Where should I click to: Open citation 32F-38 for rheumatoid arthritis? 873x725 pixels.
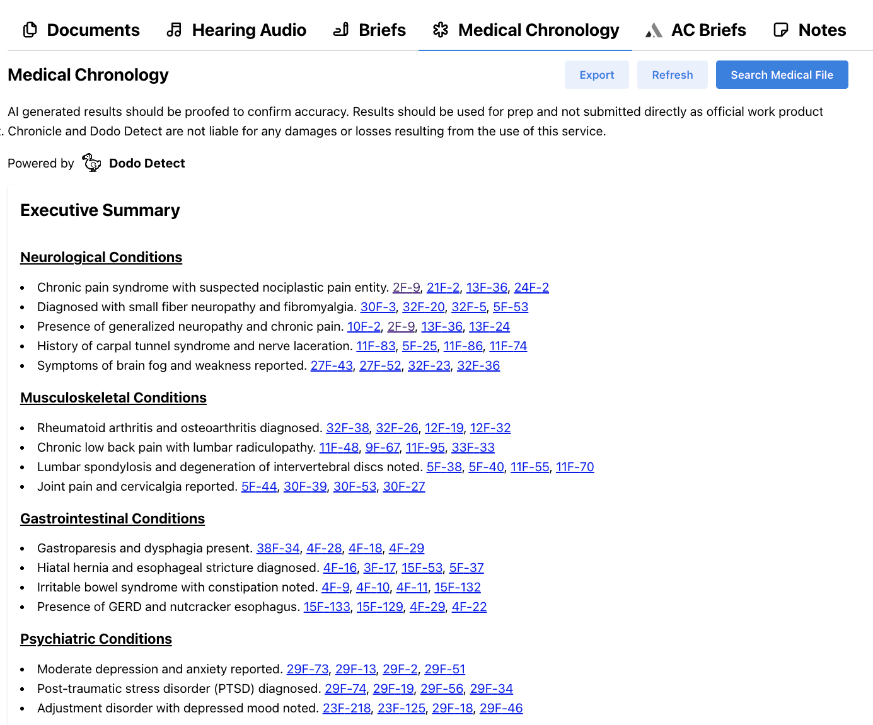(347, 428)
